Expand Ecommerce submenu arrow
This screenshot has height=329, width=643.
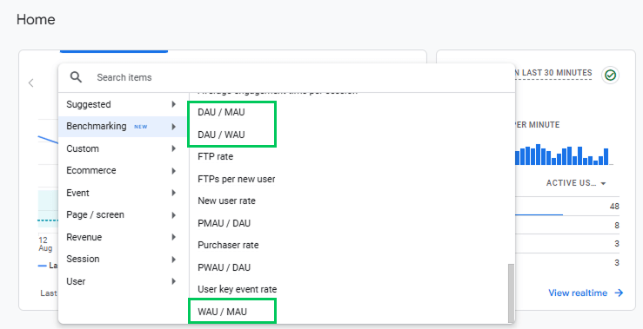click(x=174, y=171)
